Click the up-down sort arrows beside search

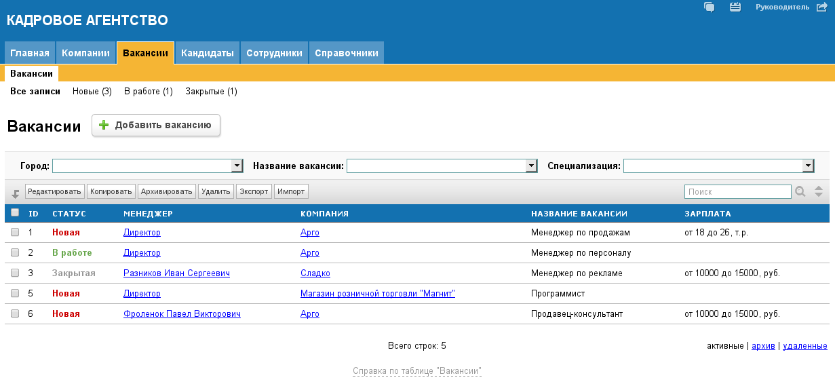[x=819, y=192]
